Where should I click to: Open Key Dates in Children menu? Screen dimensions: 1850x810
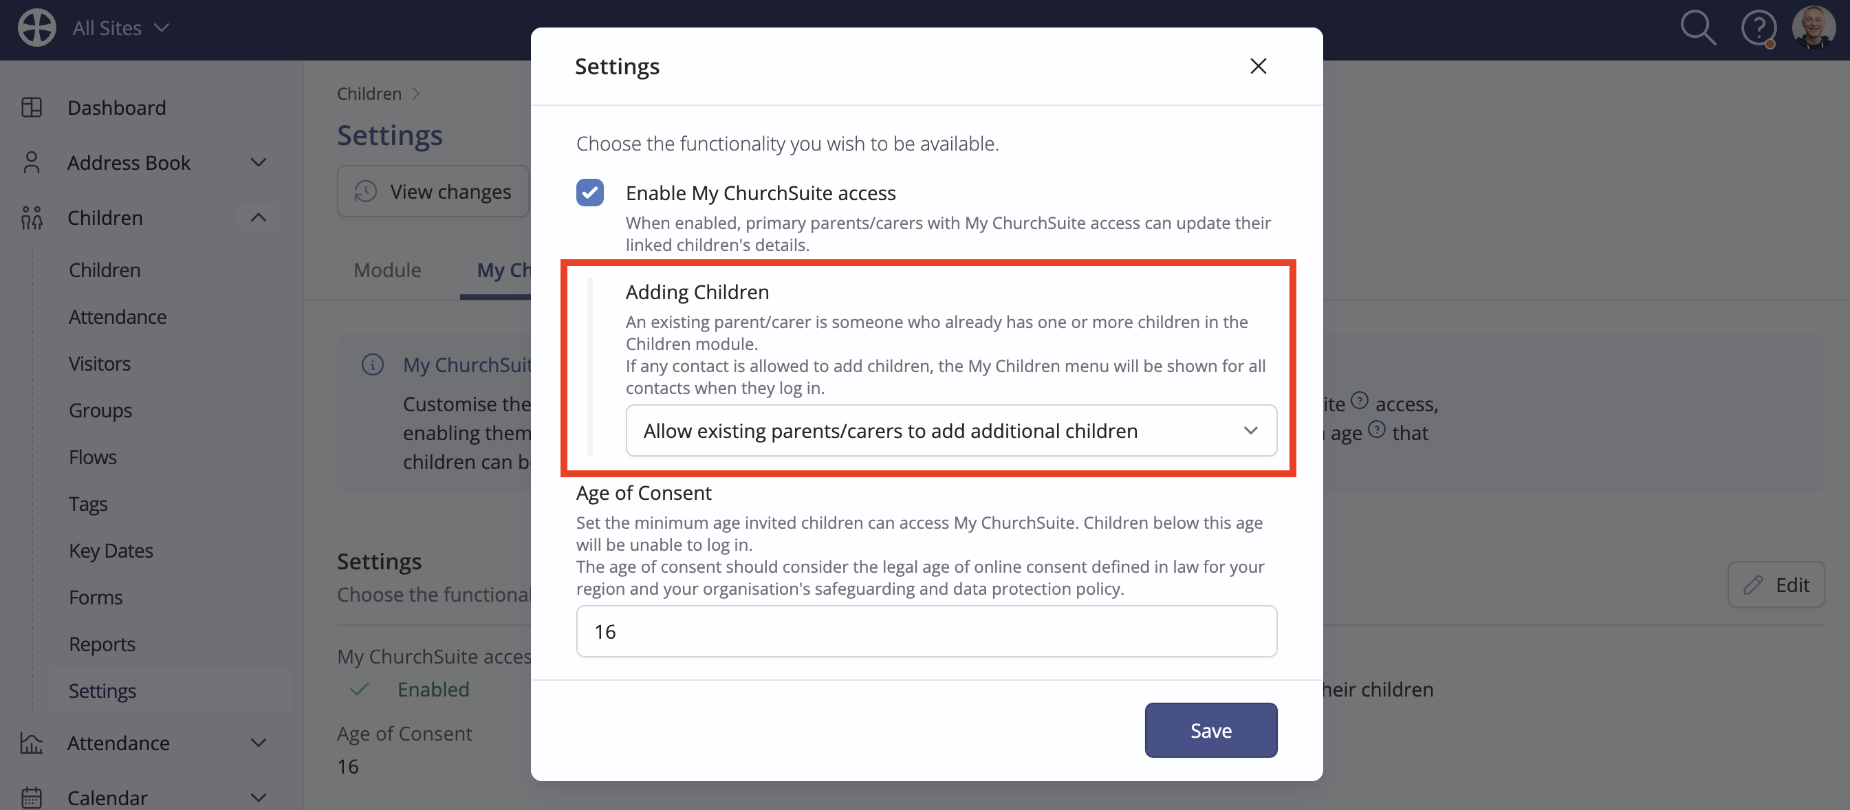pyautogui.click(x=111, y=550)
